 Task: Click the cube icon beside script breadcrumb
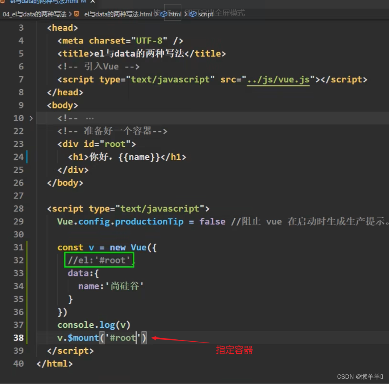(193, 14)
